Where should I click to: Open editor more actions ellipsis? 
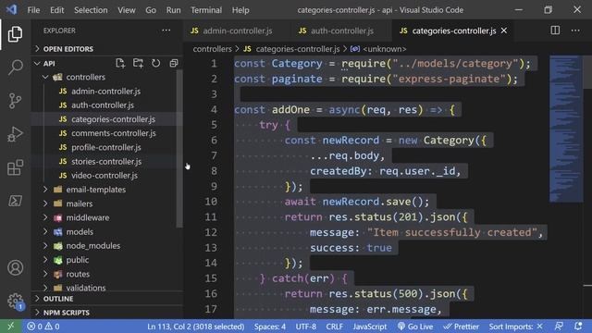pos(575,31)
